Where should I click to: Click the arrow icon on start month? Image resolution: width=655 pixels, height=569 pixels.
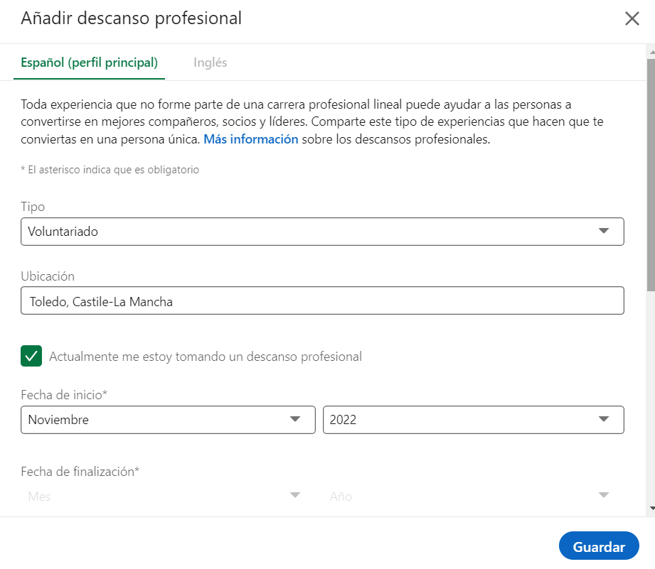click(x=295, y=419)
